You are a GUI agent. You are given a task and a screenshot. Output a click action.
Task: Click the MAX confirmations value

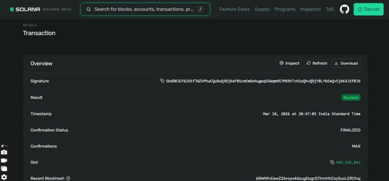(356, 146)
